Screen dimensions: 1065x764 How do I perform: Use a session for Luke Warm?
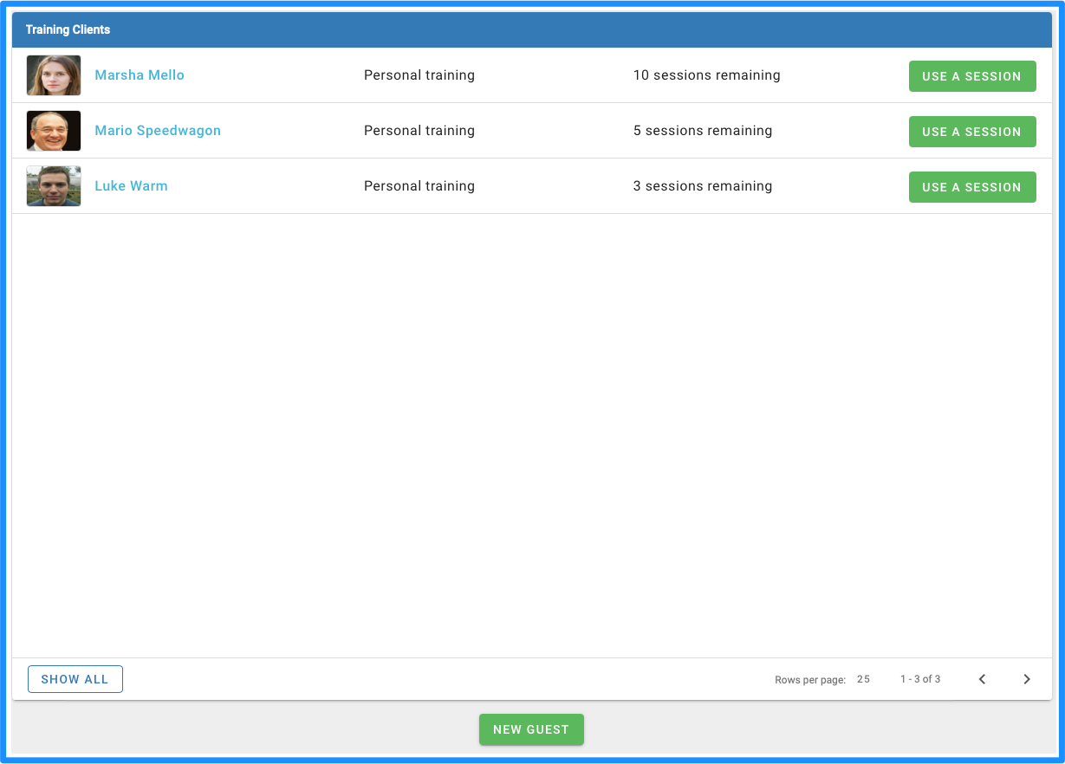pyautogui.click(x=972, y=187)
